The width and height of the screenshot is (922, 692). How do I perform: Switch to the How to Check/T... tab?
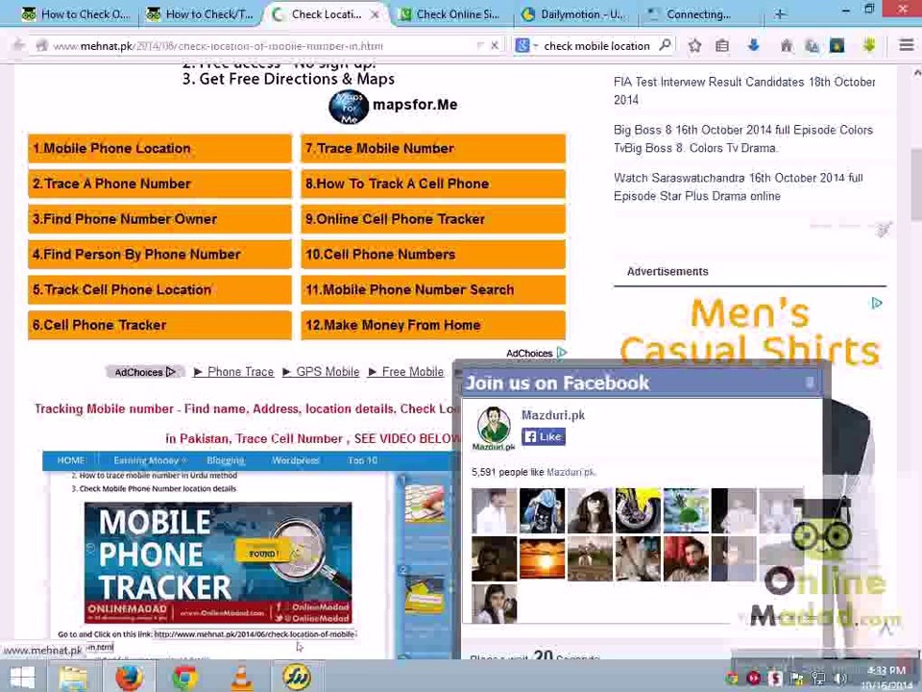click(x=201, y=14)
